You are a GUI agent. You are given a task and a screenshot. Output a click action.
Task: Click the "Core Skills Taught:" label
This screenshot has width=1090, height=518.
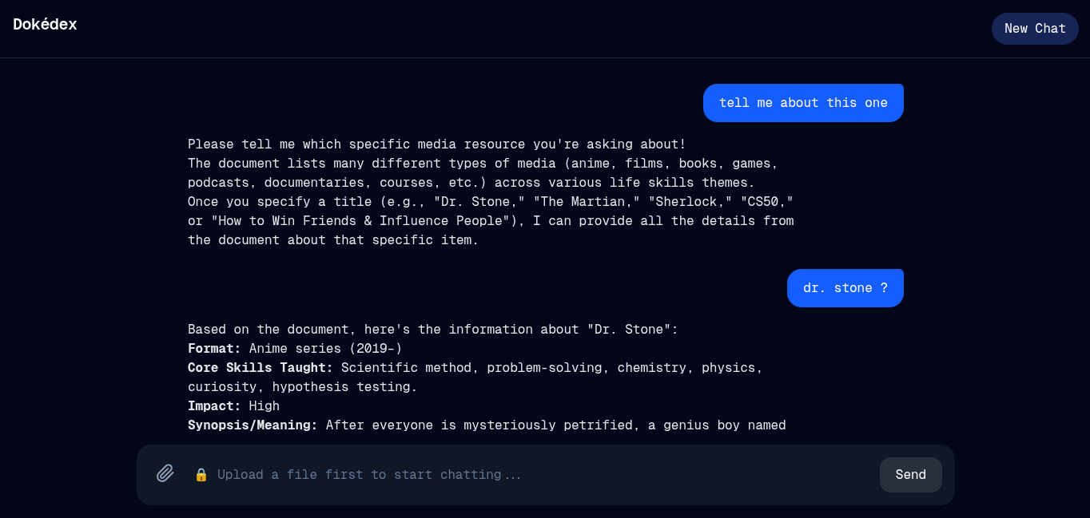[x=260, y=368]
